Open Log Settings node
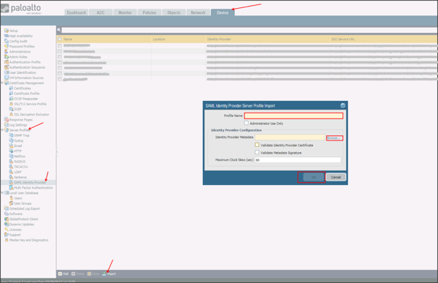 pos(18,125)
